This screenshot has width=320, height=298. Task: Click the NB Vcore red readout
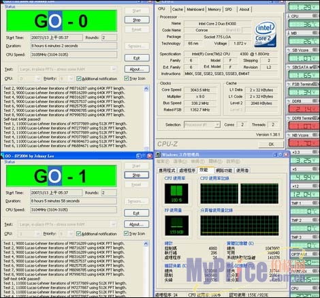pos(304,143)
